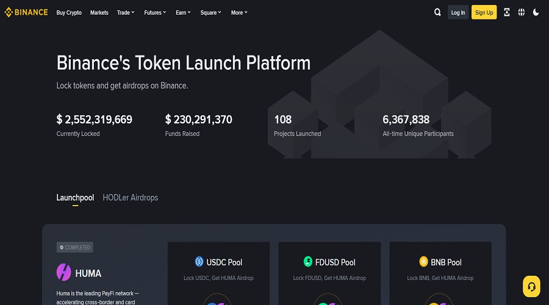Click the "Currently Locked" label
Image resolution: width=549 pixels, height=305 pixels.
(x=78, y=134)
